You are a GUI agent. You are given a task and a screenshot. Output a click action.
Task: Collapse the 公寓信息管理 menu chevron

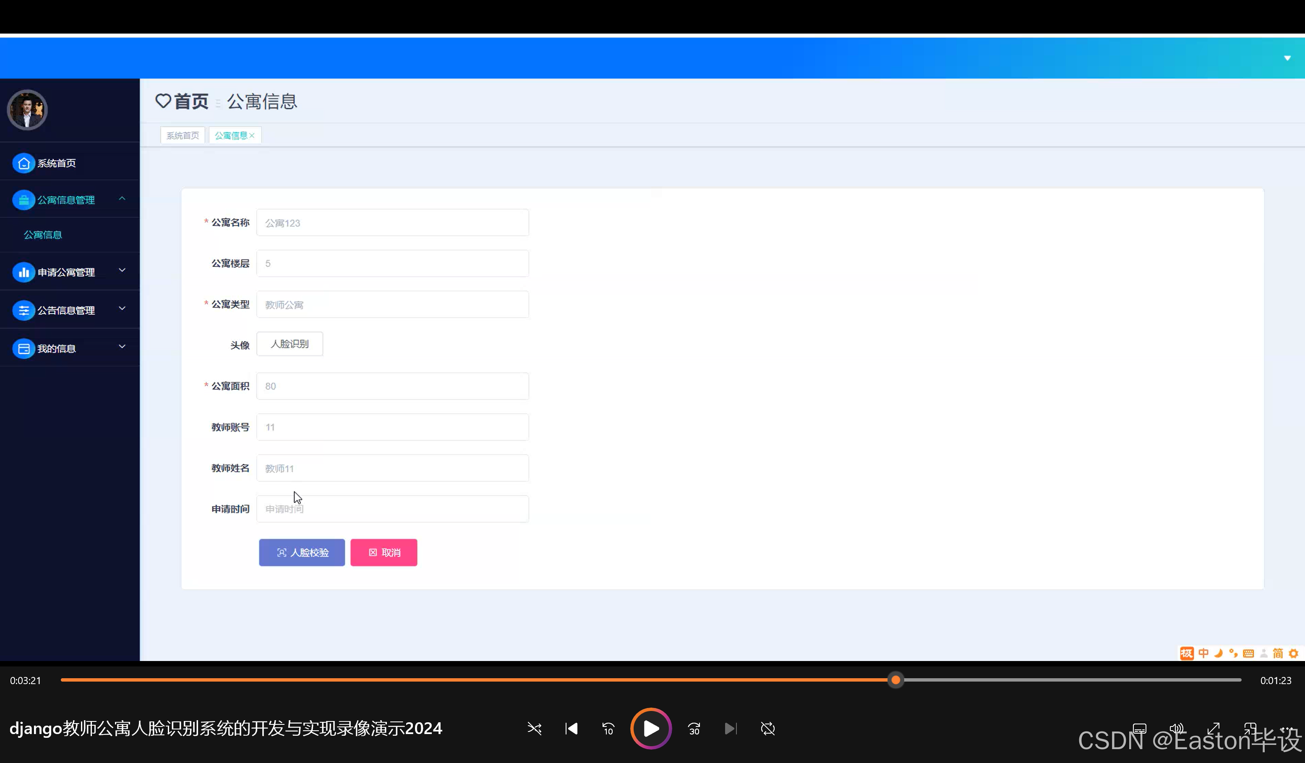point(122,199)
